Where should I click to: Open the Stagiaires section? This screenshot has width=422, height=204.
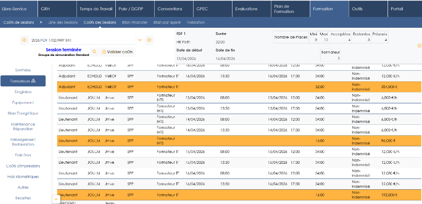tap(23, 92)
